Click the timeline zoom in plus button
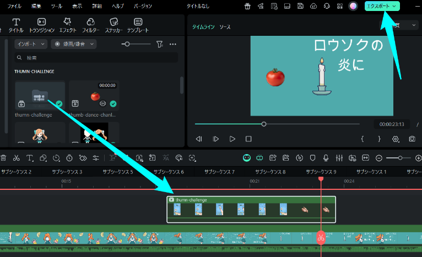422x257 pixels. click(x=418, y=158)
